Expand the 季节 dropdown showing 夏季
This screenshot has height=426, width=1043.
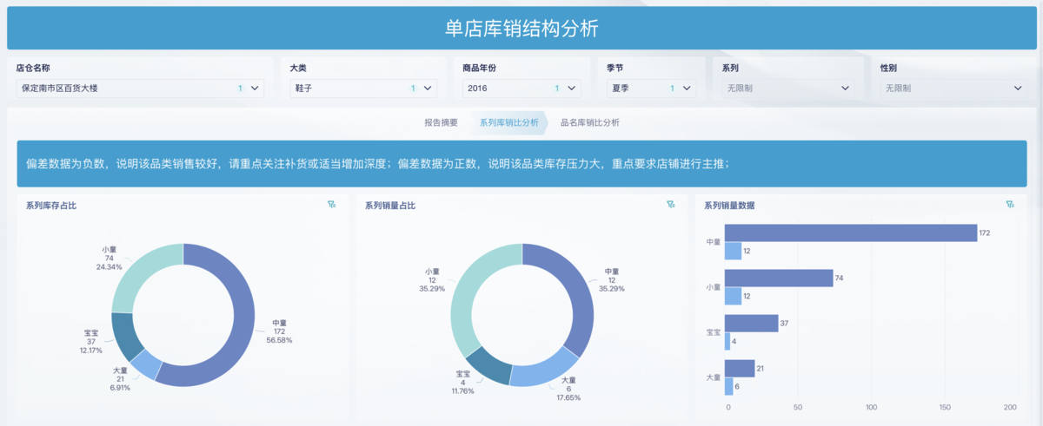(x=651, y=88)
